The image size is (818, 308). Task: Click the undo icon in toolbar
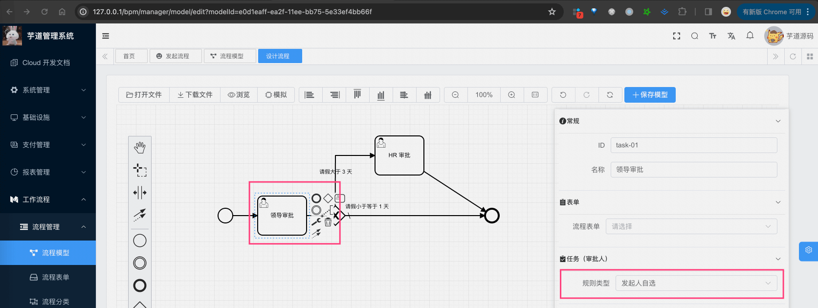(563, 95)
